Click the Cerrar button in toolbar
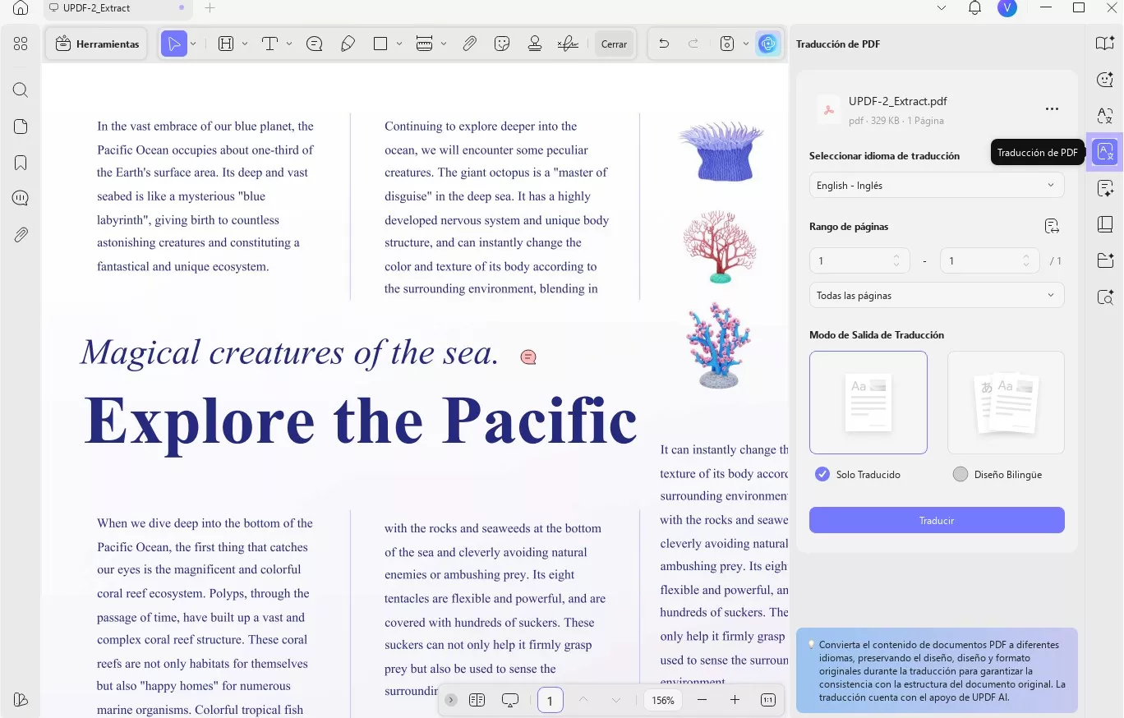Screen dimensions: 1124x718 [614, 44]
